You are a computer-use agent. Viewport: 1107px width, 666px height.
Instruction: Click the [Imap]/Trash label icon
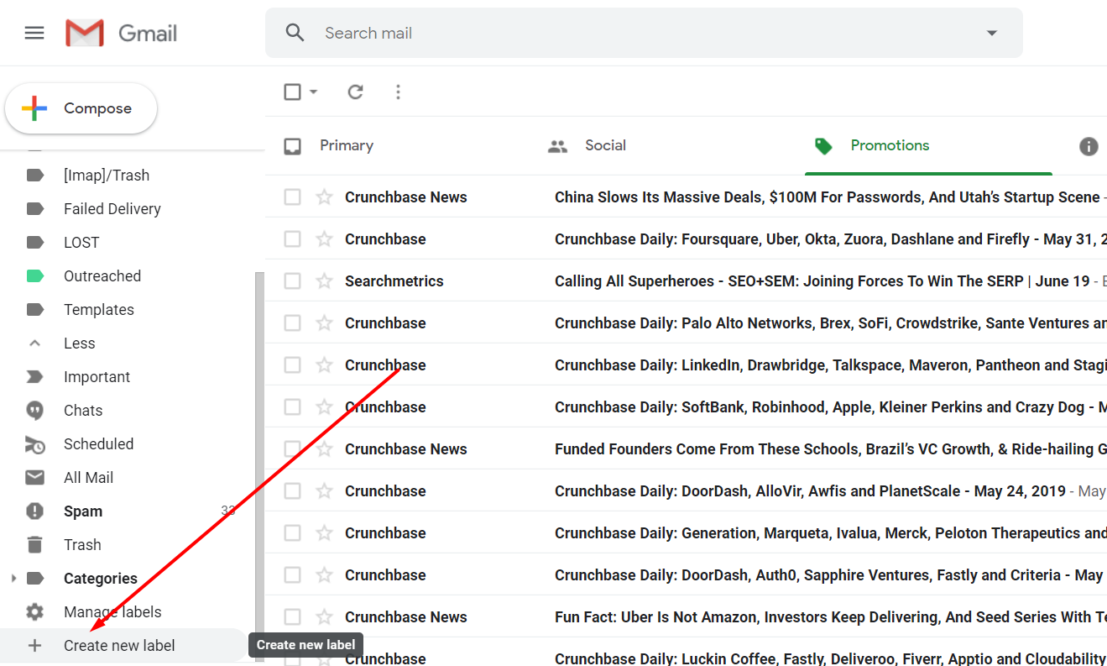click(35, 176)
